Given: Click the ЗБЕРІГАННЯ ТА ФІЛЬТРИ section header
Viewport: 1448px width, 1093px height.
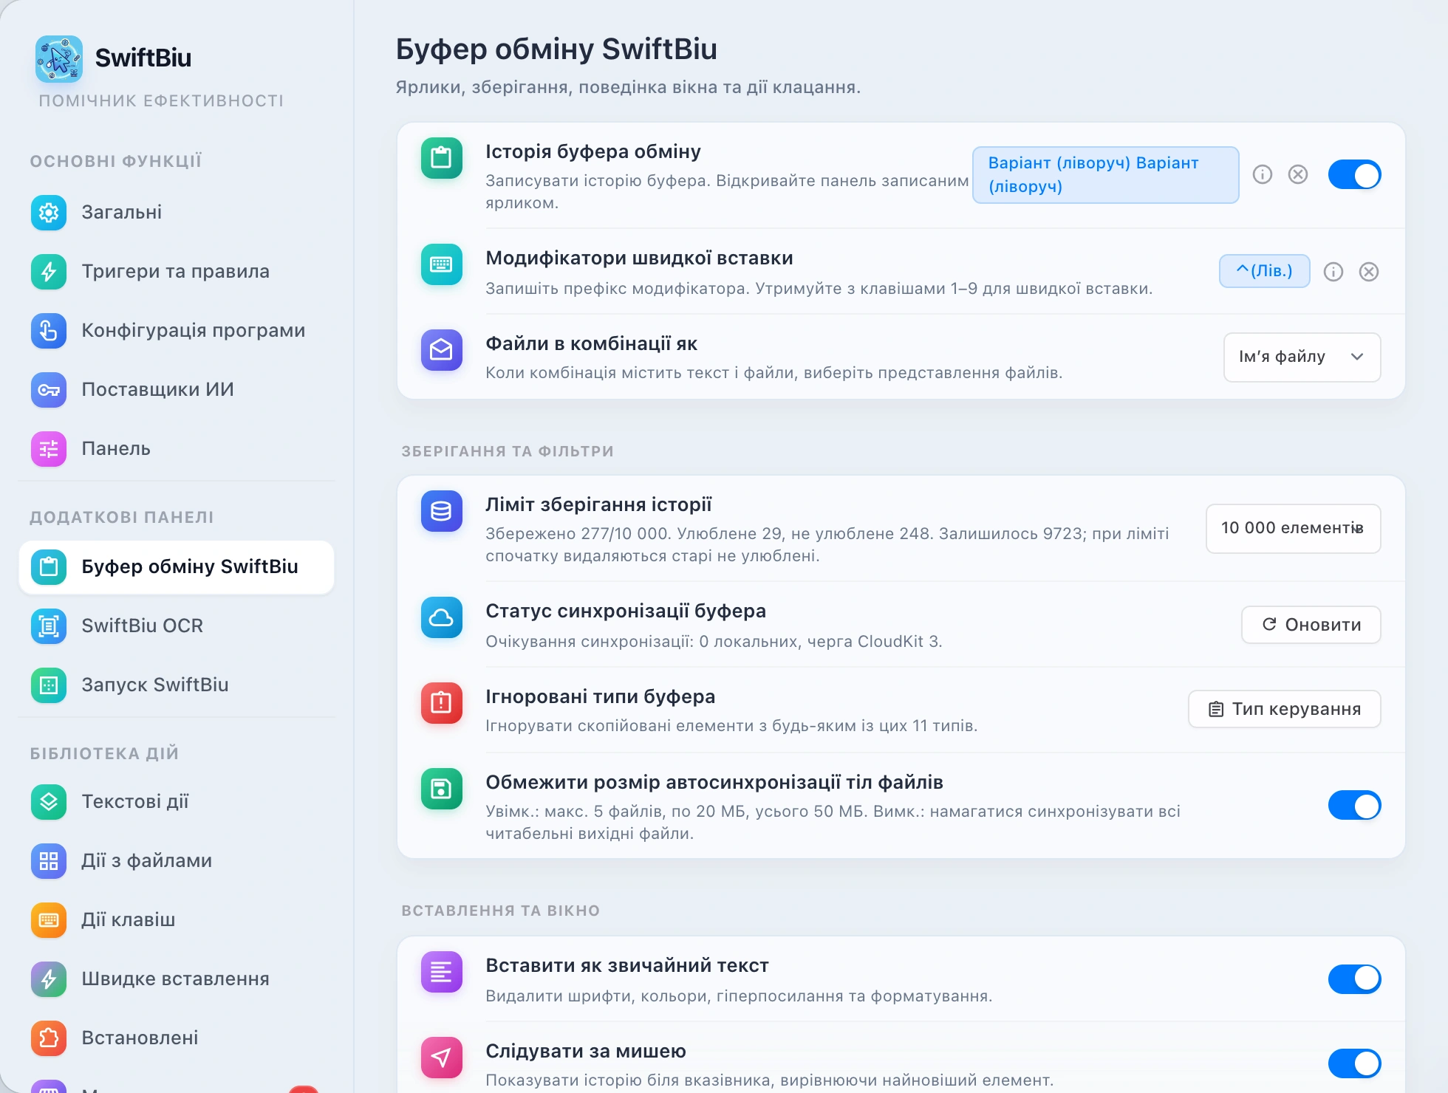Looking at the screenshot, I should click(x=508, y=451).
